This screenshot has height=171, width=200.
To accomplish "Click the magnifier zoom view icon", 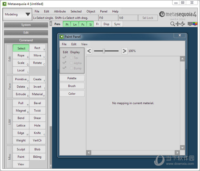I will pyautogui.click(x=172, y=24).
